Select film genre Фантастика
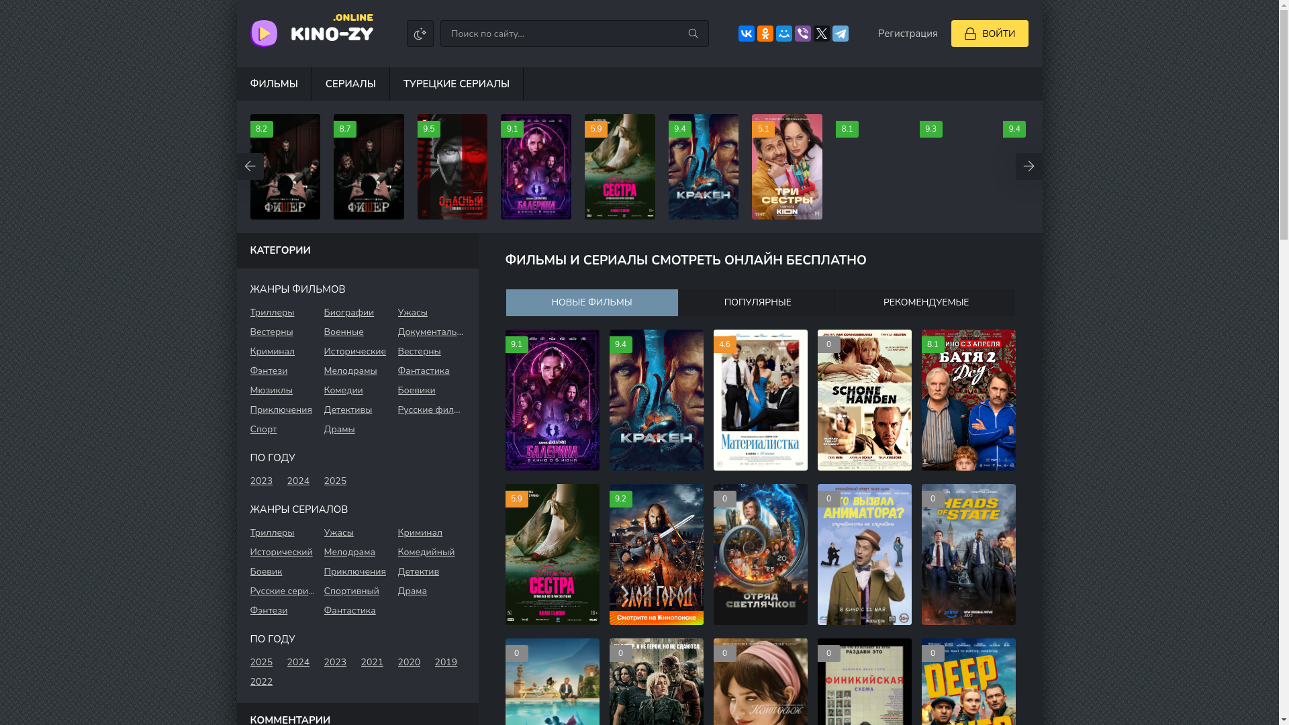1289x725 pixels. (x=424, y=371)
